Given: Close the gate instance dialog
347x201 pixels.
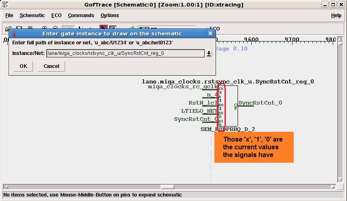Looking at the screenshot, I should tap(210, 33).
